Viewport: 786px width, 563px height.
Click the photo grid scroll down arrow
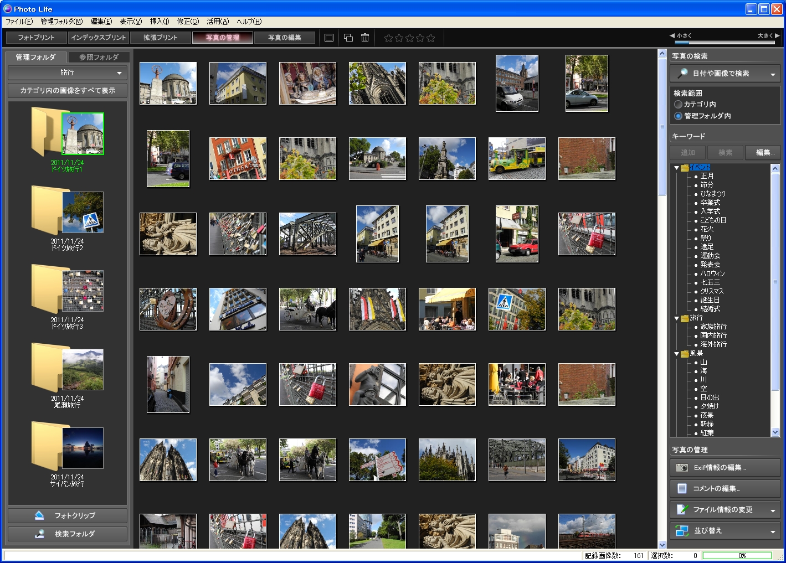pyautogui.click(x=662, y=545)
